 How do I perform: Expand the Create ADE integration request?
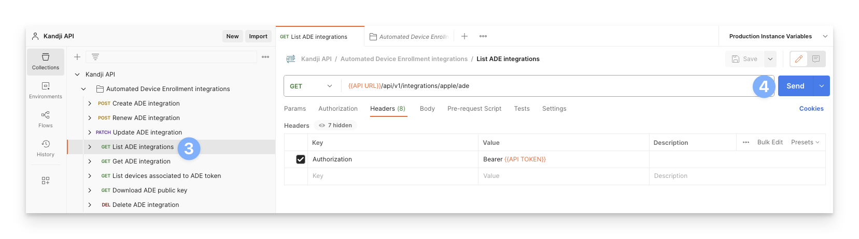pyautogui.click(x=90, y=103)
